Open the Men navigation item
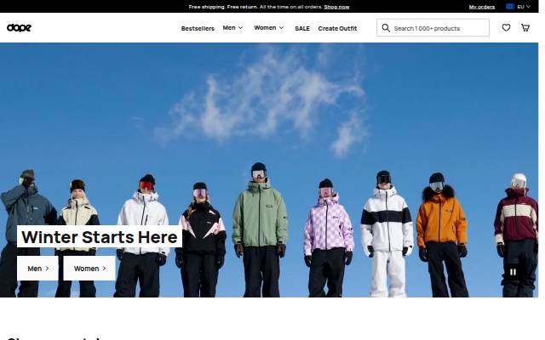545x340 pixels. coord(229,28)
